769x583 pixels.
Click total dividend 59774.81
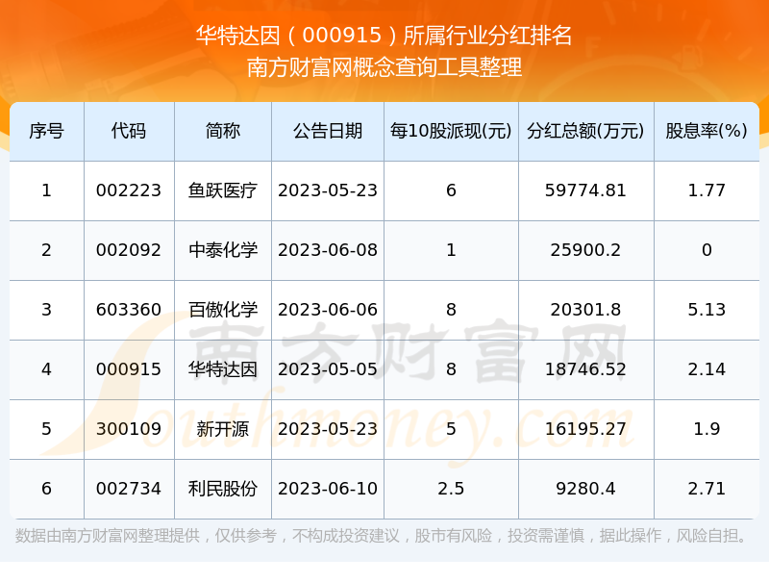[585, 190]
